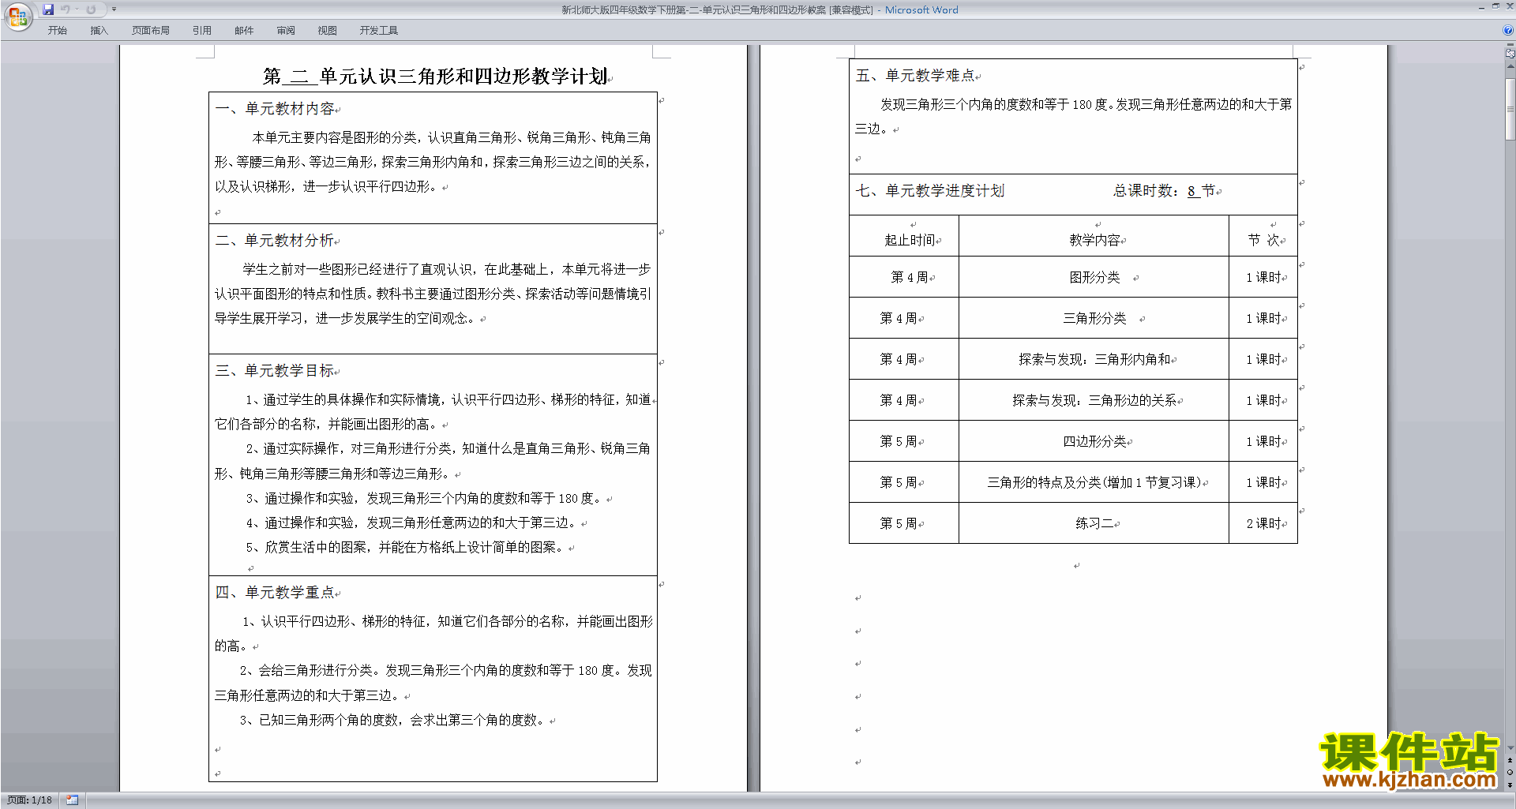Click the split-window handle above the ruler icon

(x=1510, y=46)
